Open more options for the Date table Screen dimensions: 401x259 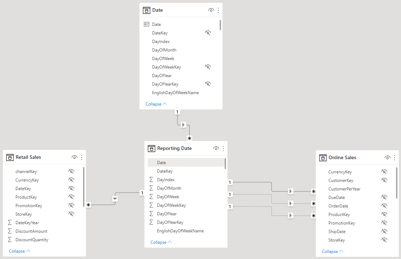218,10
